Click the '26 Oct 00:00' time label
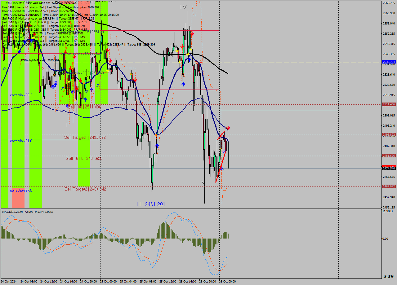The height and width of the screenshot is (285, 397). [227, 282]
